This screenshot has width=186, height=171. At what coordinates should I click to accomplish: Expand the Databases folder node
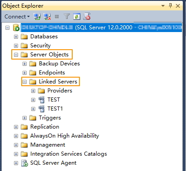coord(16,37)
